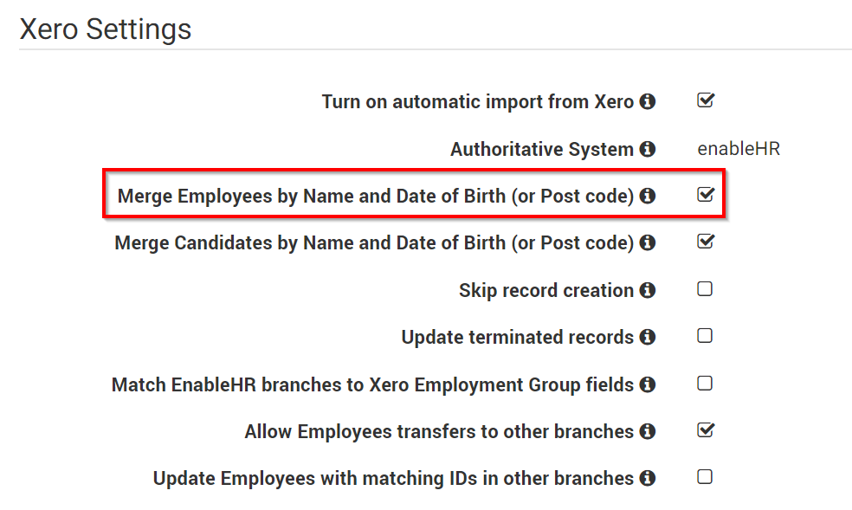The width and height of the screenshot is (852, 510).
Task: Disable automatic import from Xero checkbox
Action: point(706,100)
